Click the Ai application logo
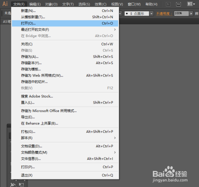The image size is (199, 187). (5, 4)
